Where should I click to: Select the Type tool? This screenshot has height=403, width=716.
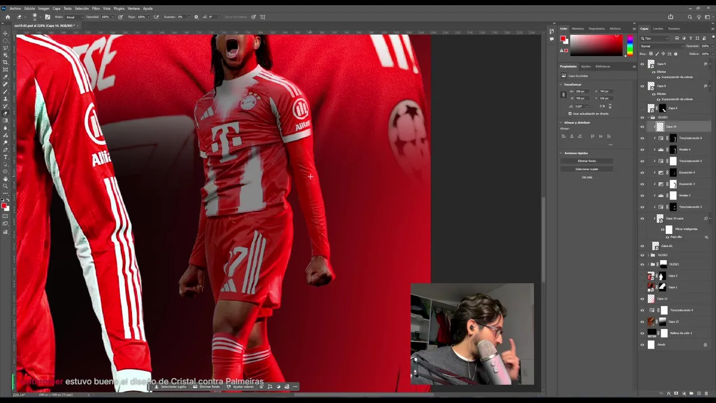click(6, 157)
